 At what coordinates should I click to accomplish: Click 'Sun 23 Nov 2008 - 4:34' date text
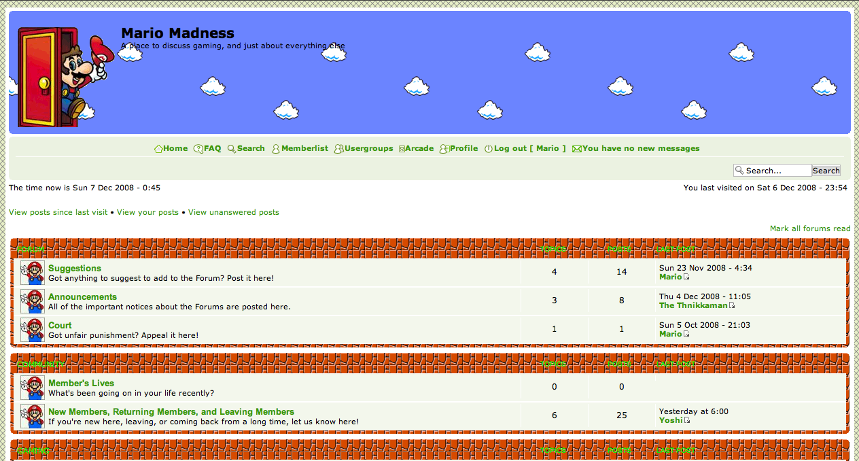coord(705,268)
